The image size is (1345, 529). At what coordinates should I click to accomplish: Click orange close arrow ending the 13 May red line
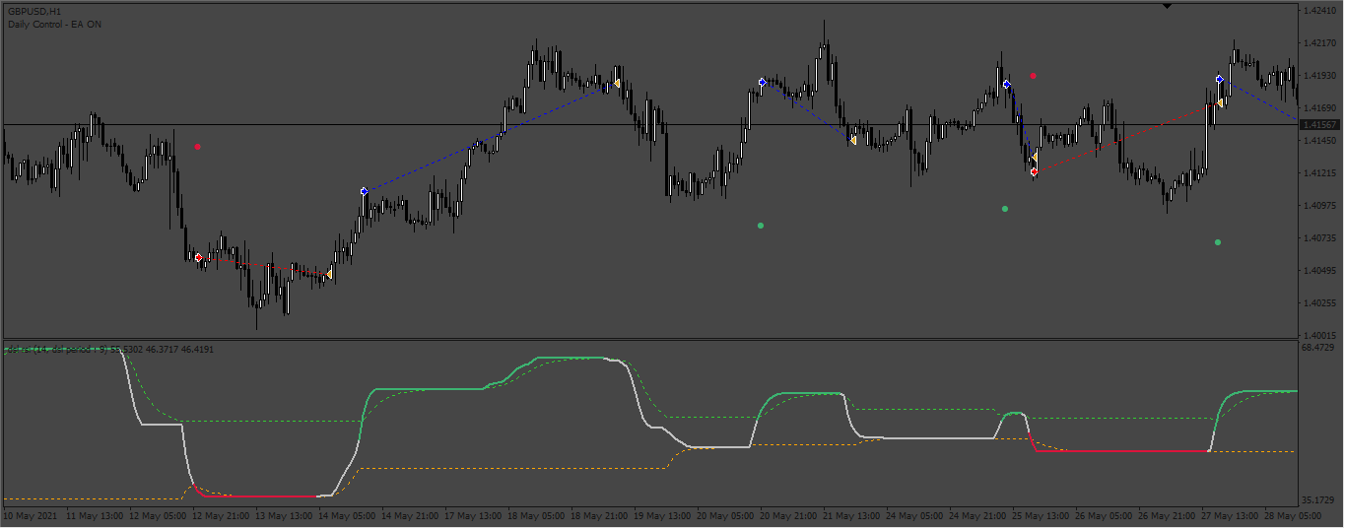tap(329, 274)
